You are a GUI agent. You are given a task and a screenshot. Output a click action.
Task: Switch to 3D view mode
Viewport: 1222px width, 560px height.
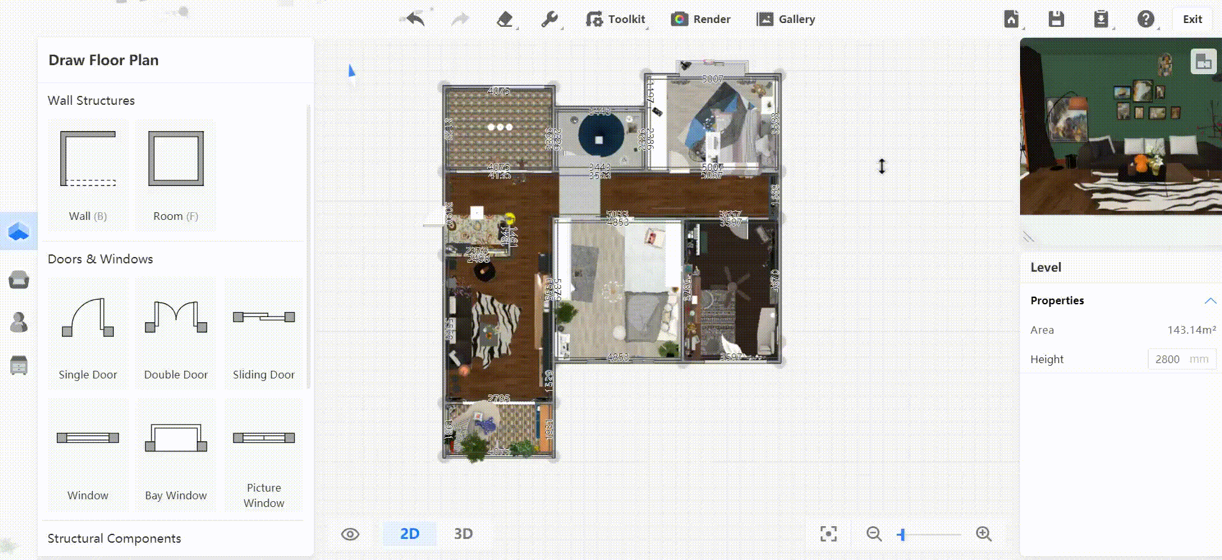click(x=463, y=534)
